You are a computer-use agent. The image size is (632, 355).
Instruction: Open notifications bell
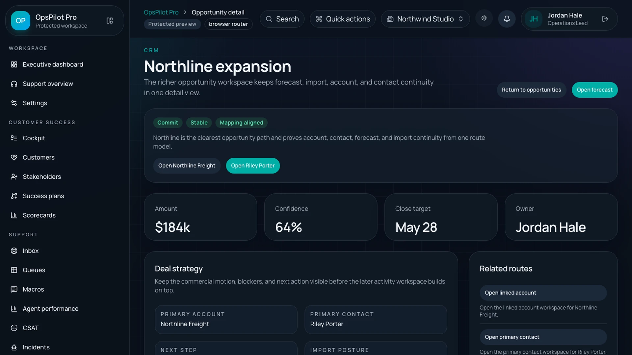click(x=507, y=19)
